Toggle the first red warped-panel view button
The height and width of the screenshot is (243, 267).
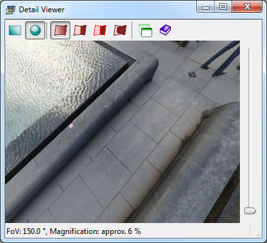[x=60, y=30]
